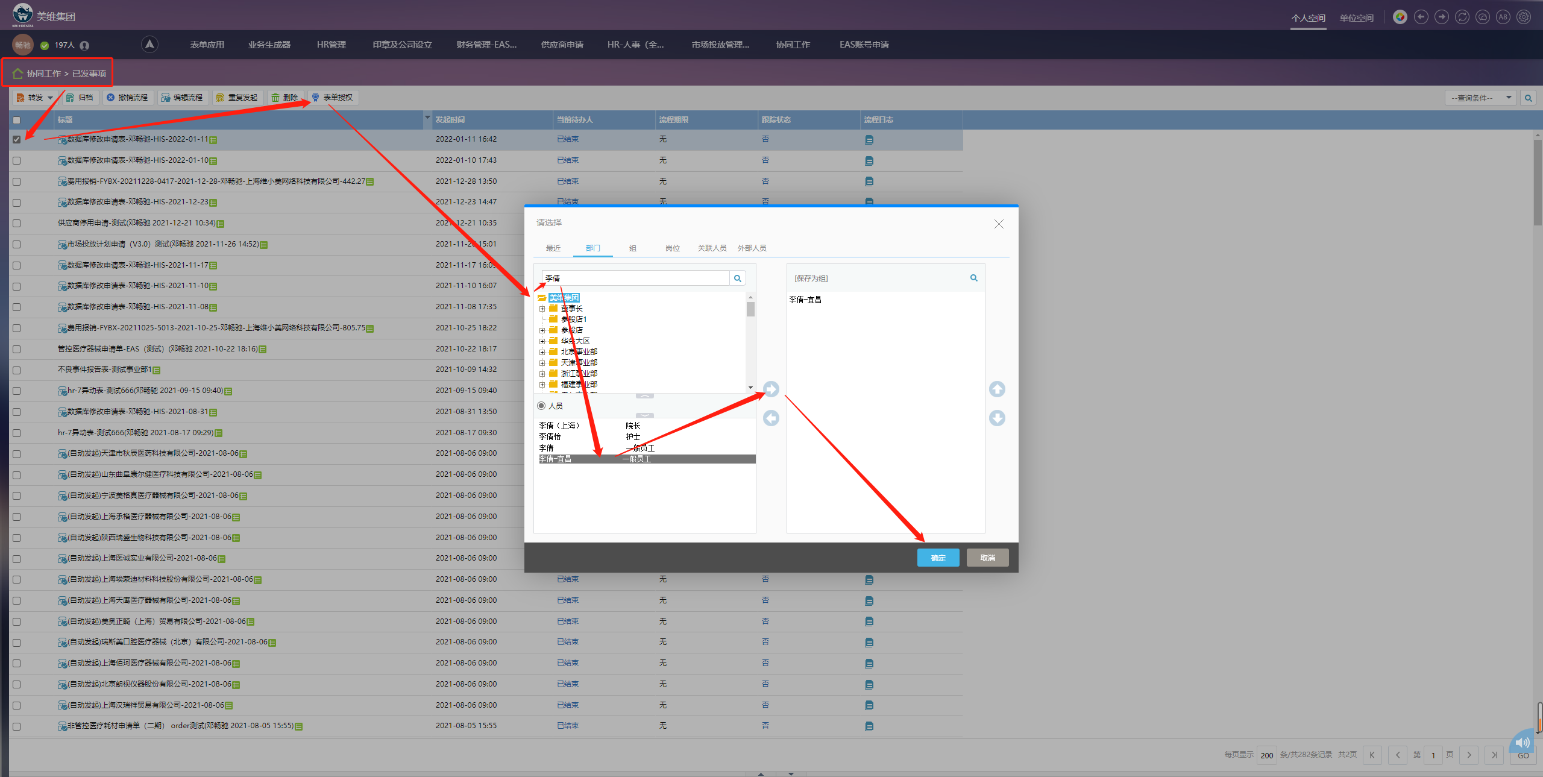Check the select-all header checkbox
This screenshot has height=777, width=1543.
coord(17,120)
